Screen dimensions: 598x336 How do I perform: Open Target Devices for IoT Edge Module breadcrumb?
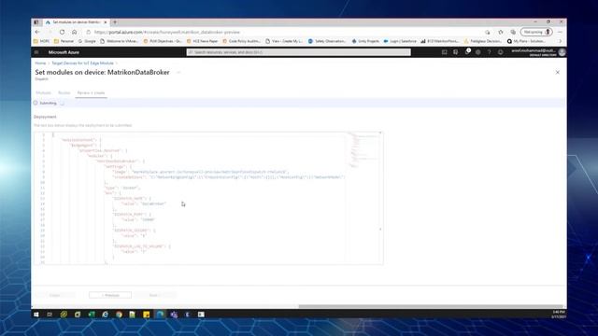[82, 63]
